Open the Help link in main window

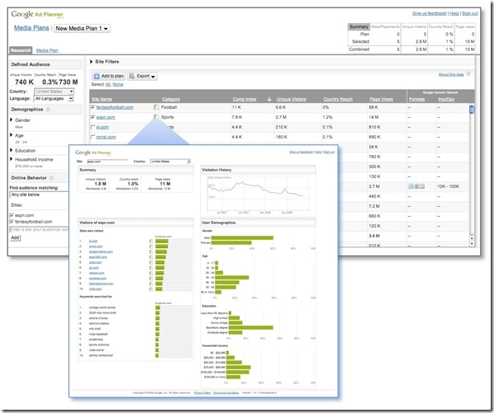(x=454, y=13)
